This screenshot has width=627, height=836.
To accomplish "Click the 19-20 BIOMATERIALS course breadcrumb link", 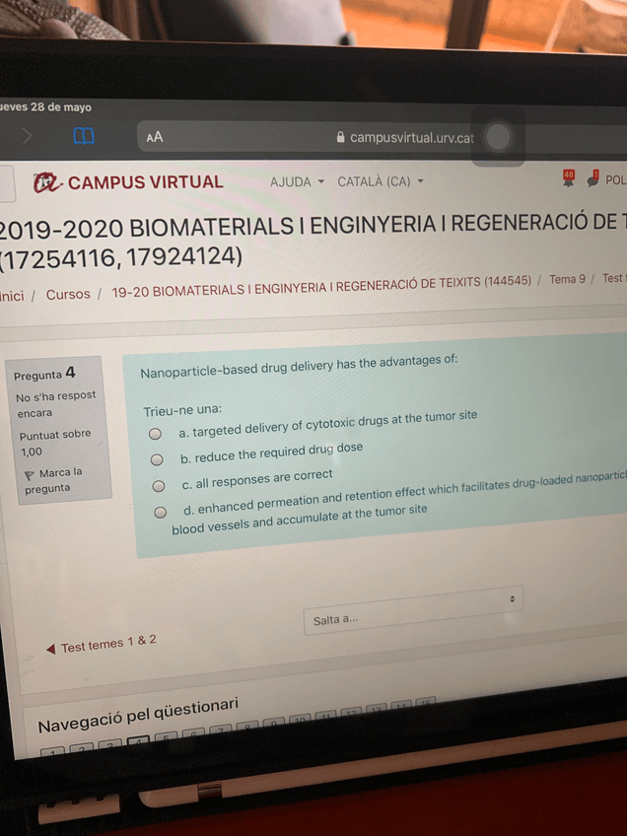I will [x=321, y=286].
